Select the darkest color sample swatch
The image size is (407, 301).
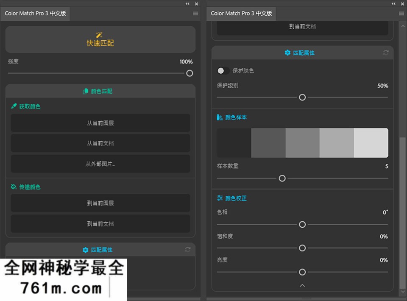click(234, 143)
